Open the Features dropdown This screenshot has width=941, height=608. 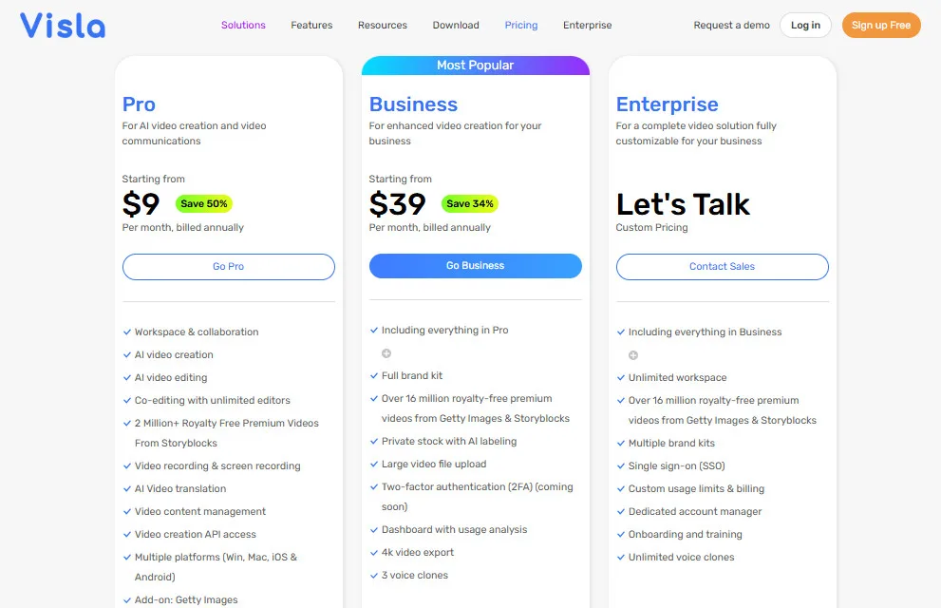(x=311, y=25)
